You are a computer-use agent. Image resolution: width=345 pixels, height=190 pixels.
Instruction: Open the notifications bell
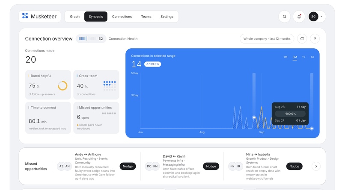299,17
